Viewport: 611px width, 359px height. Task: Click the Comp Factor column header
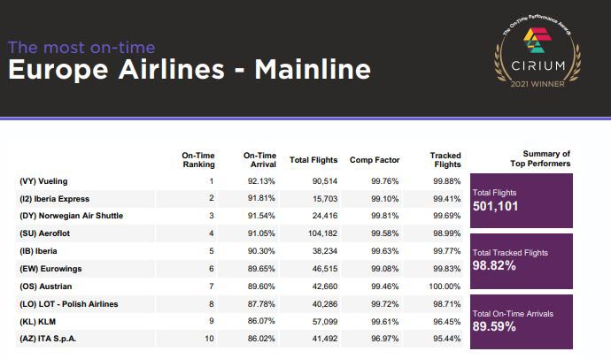coord(375,160)
